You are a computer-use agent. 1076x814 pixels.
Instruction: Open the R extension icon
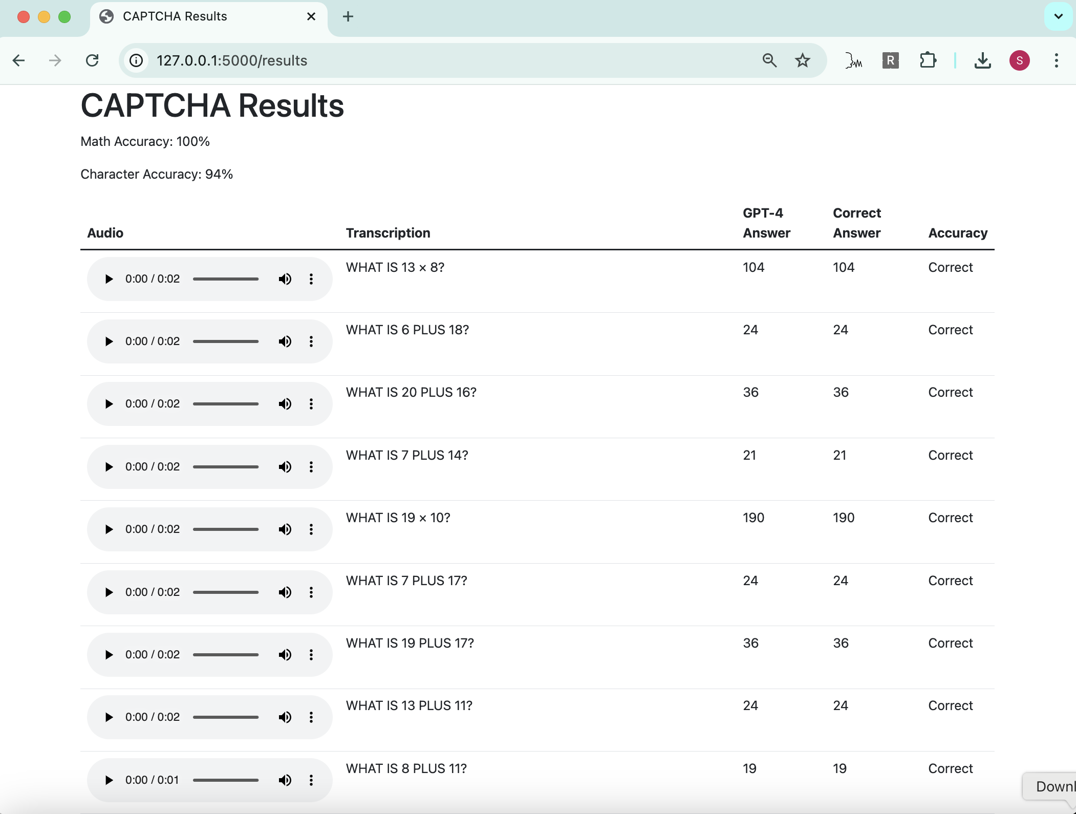(891, 60)
